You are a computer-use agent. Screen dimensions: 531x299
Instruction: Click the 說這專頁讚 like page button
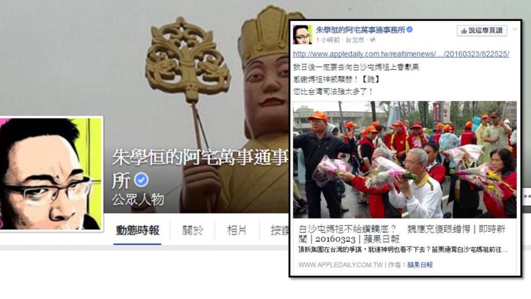[482, 30]
